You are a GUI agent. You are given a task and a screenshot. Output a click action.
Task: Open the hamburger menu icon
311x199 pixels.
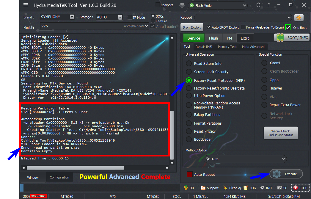(x=26, y=5)
